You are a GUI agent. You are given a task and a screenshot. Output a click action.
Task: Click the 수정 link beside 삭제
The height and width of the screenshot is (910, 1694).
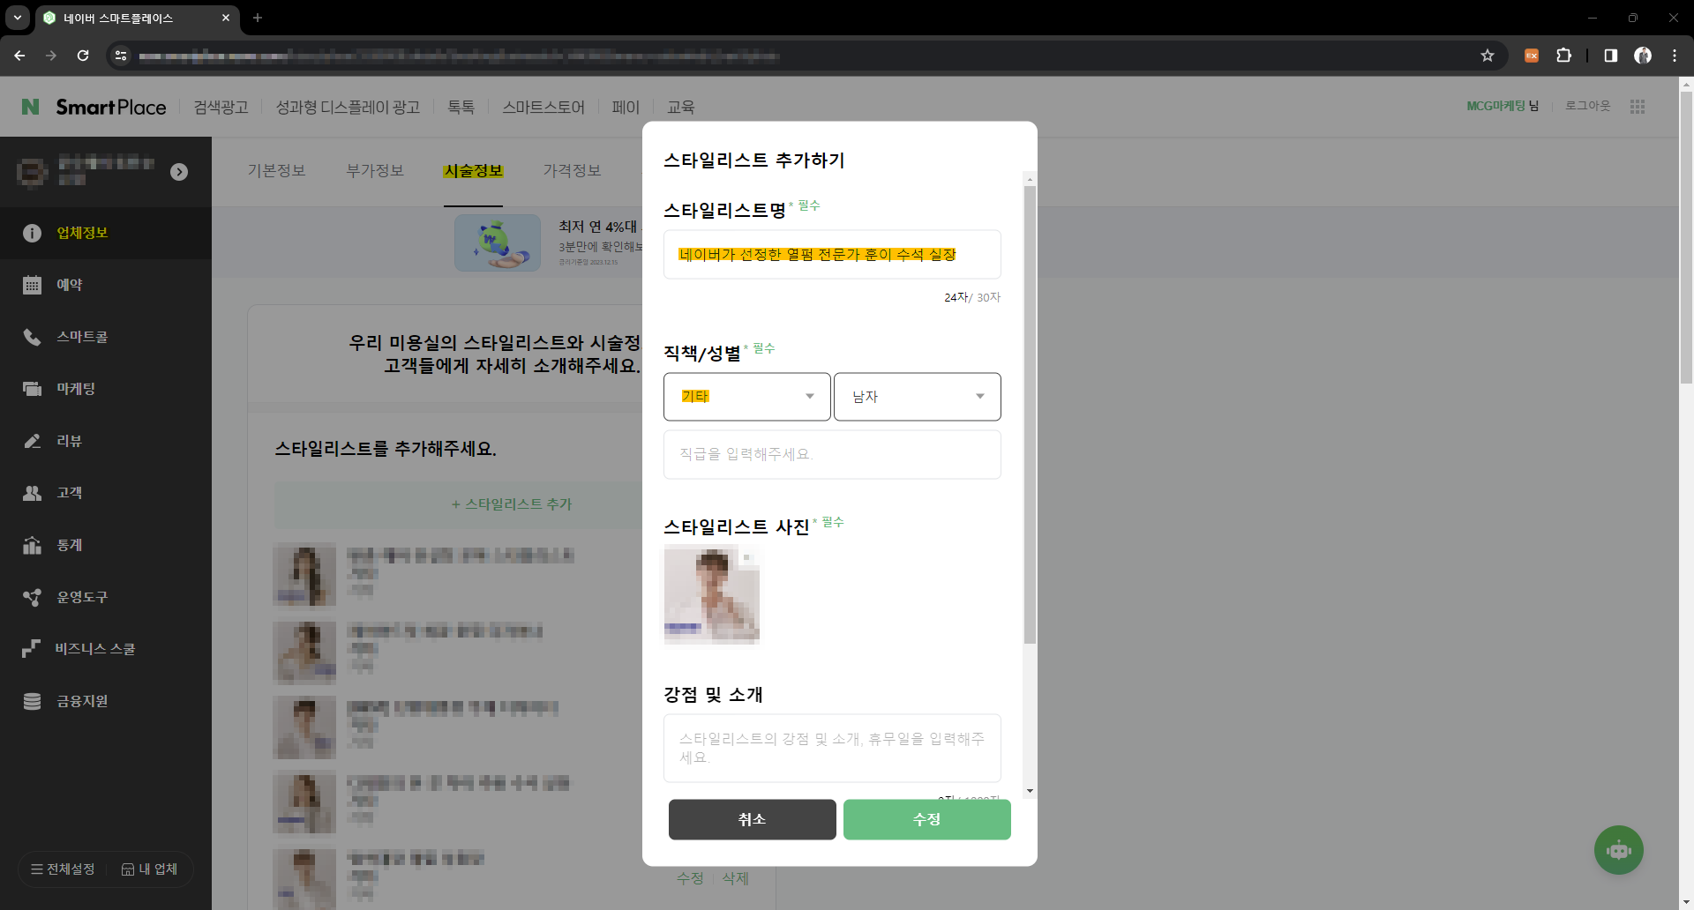(x=690, y=878)
